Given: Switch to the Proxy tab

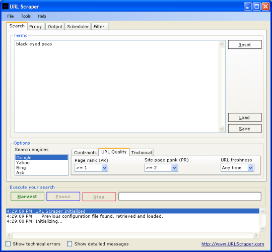Looking at the screenshot, I should tap(36, 27).
